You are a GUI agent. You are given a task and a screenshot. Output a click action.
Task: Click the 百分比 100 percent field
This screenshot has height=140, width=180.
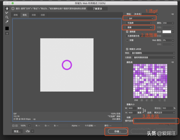tap(167, 108)
